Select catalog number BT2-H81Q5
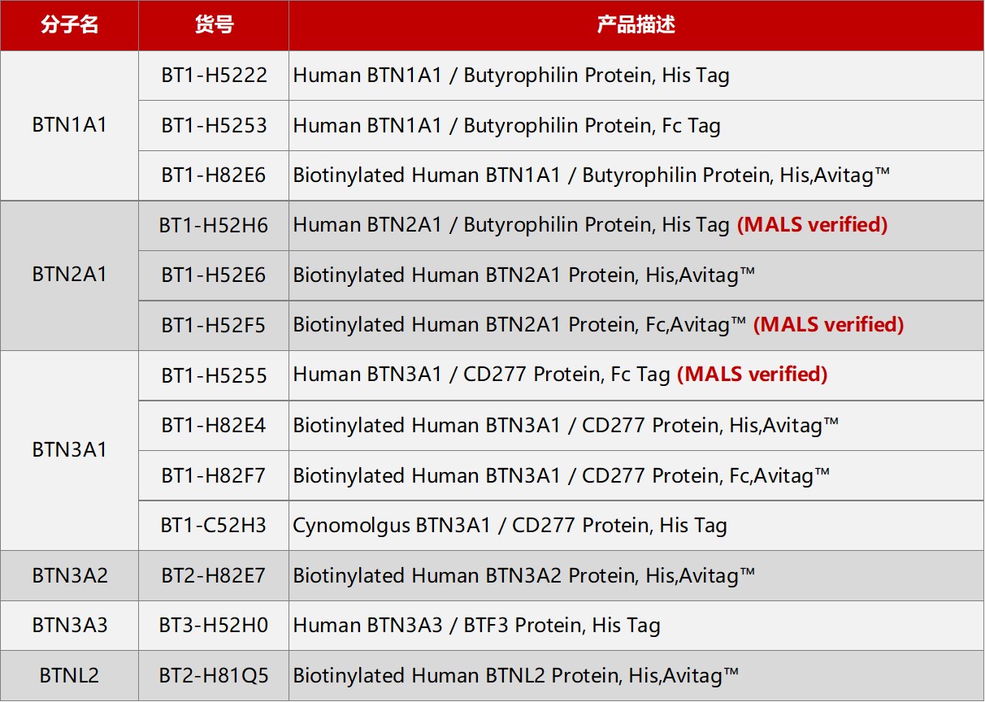This screenshot has height=702, width=985. 214,676
